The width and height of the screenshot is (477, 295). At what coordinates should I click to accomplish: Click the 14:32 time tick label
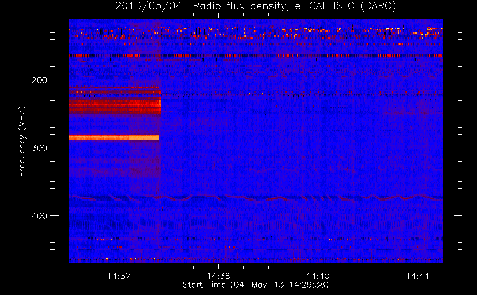[119, 276]
